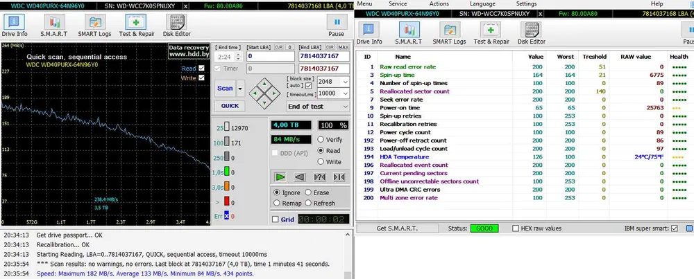Click the MAX button next to End LBA

(x=344, y=47)
